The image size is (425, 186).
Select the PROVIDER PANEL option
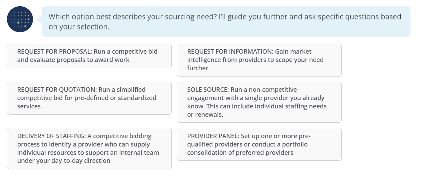259,144
